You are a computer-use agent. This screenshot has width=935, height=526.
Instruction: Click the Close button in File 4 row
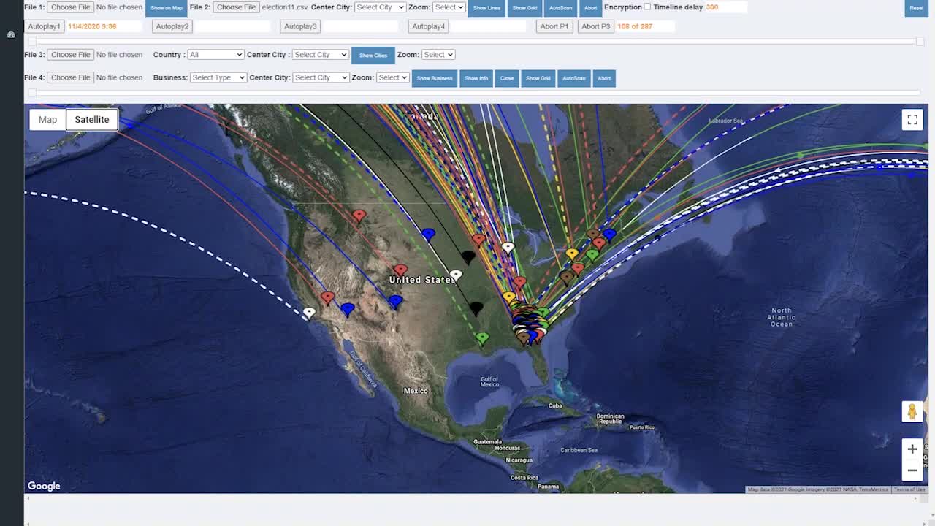point(507,78)
